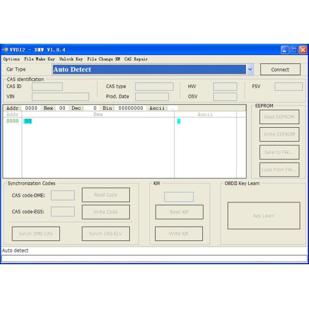Click in the VIN text field

(60, 97)
